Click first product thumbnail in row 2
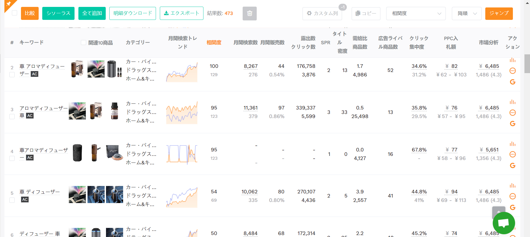 point(77,69)
